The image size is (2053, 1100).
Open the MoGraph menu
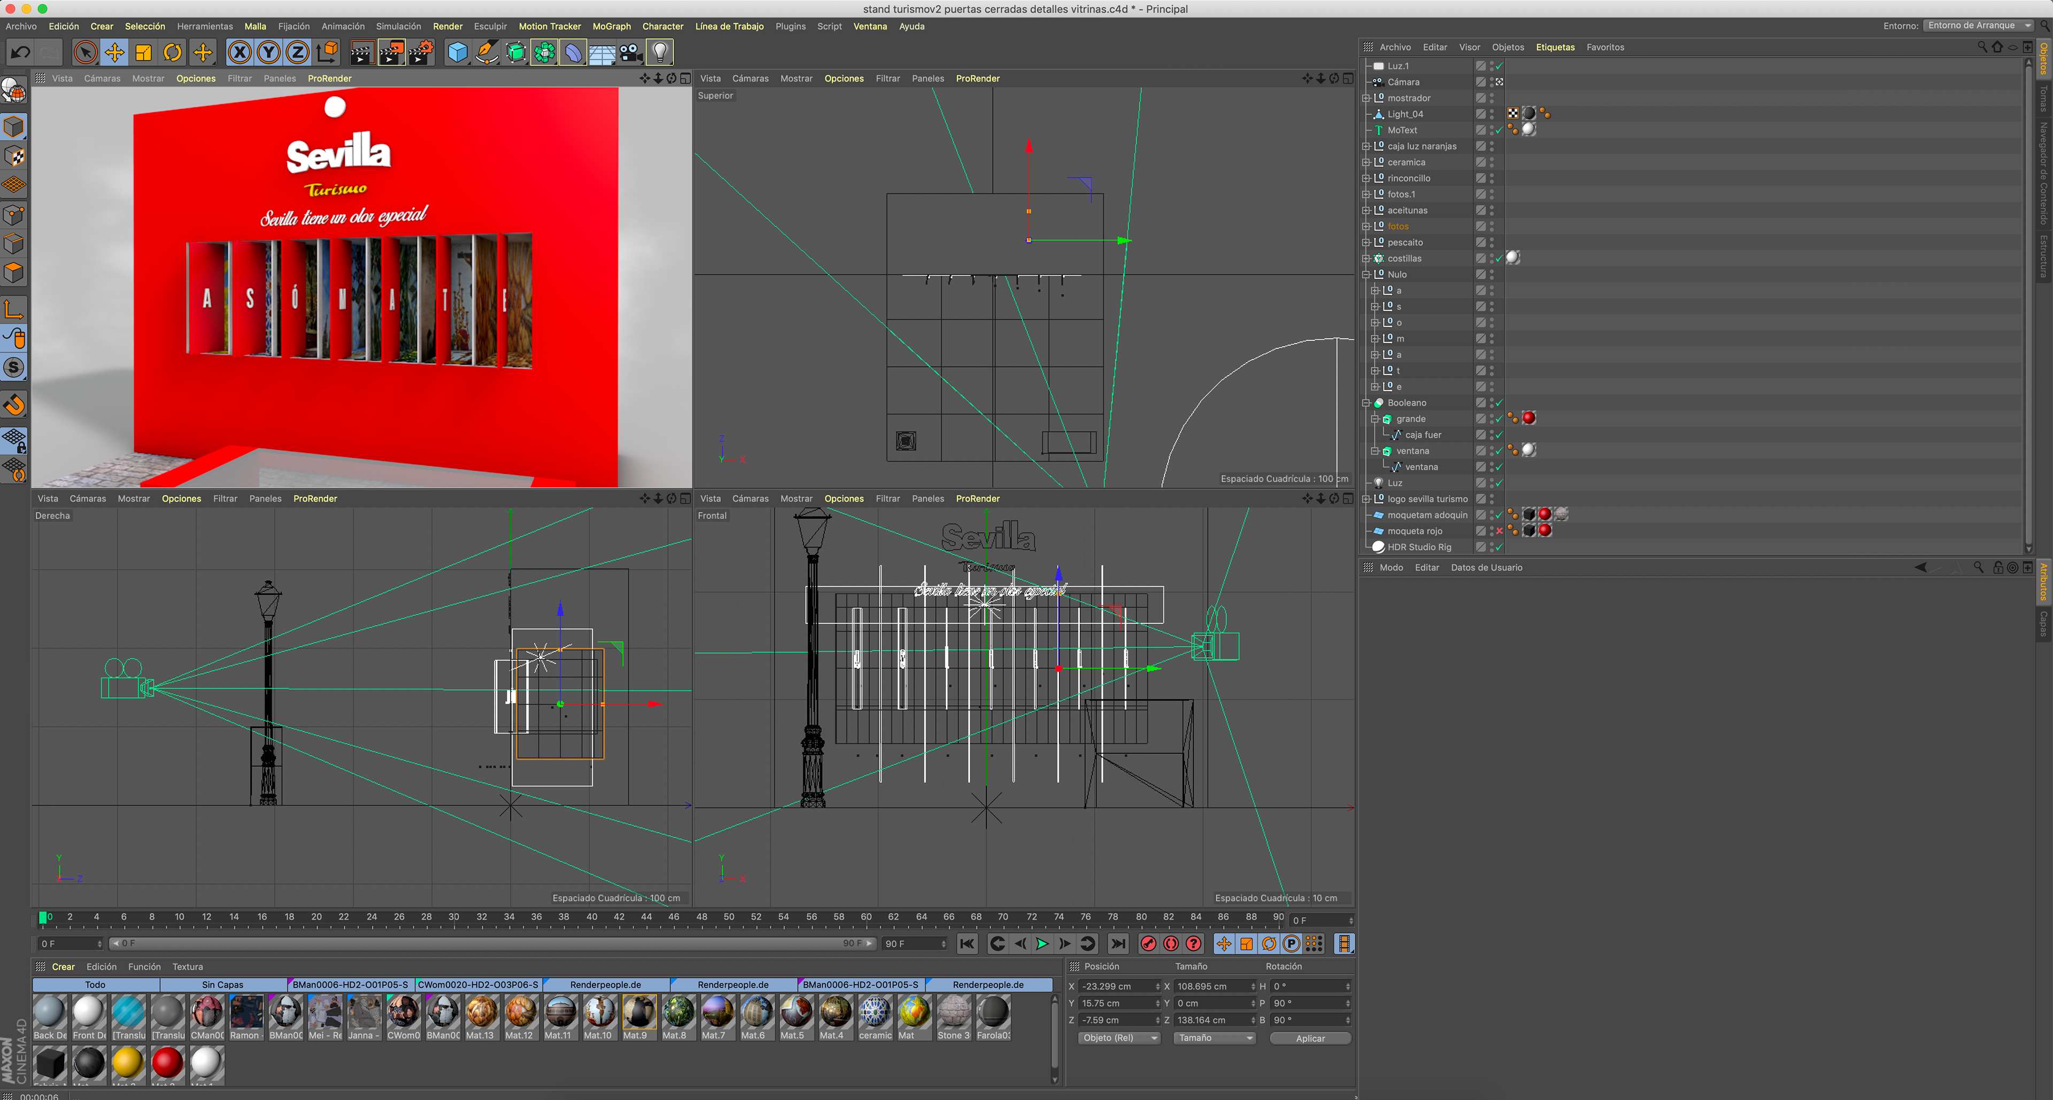pyautogui.click(x=611, y=26)
